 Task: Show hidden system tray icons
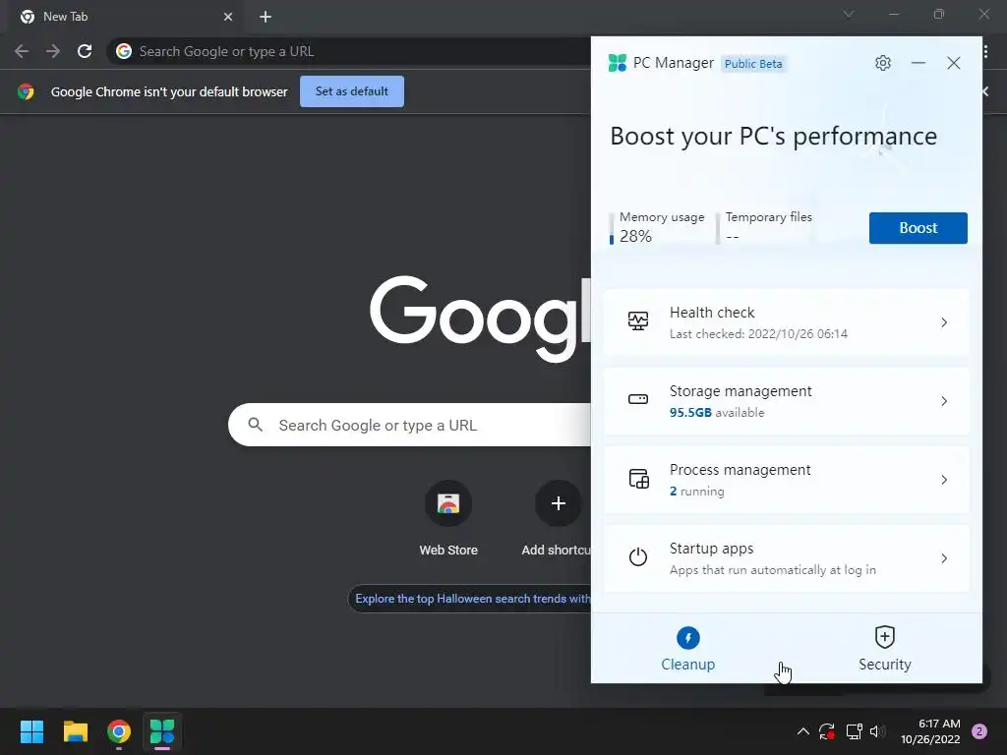pos(802,731)
